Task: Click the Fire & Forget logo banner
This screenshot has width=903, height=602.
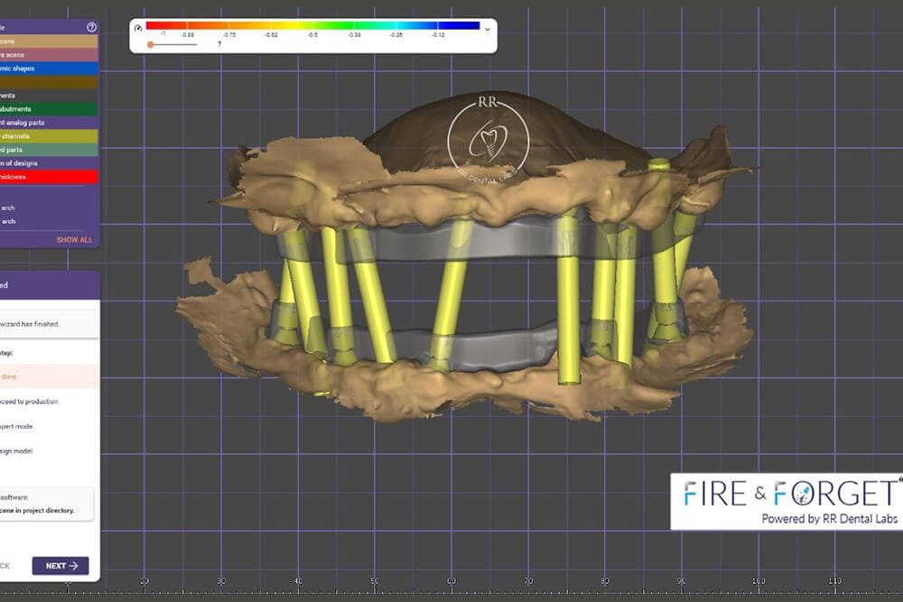Action: (x=786, y=501)
